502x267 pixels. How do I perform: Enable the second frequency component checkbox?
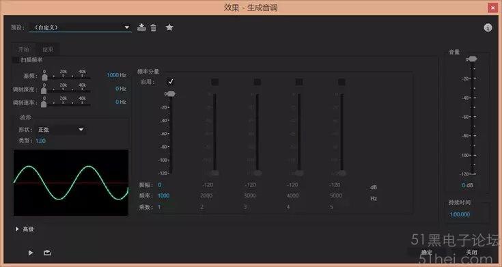click(x=214, y=82)
